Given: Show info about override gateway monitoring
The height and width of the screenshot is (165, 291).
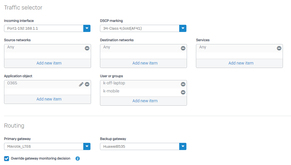Looking at the screenshot, I should (x=78, y=158).
